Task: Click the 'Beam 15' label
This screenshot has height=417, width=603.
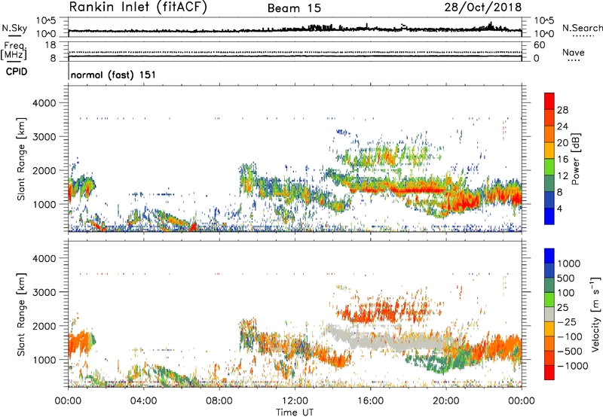Action: coord(294,8)
